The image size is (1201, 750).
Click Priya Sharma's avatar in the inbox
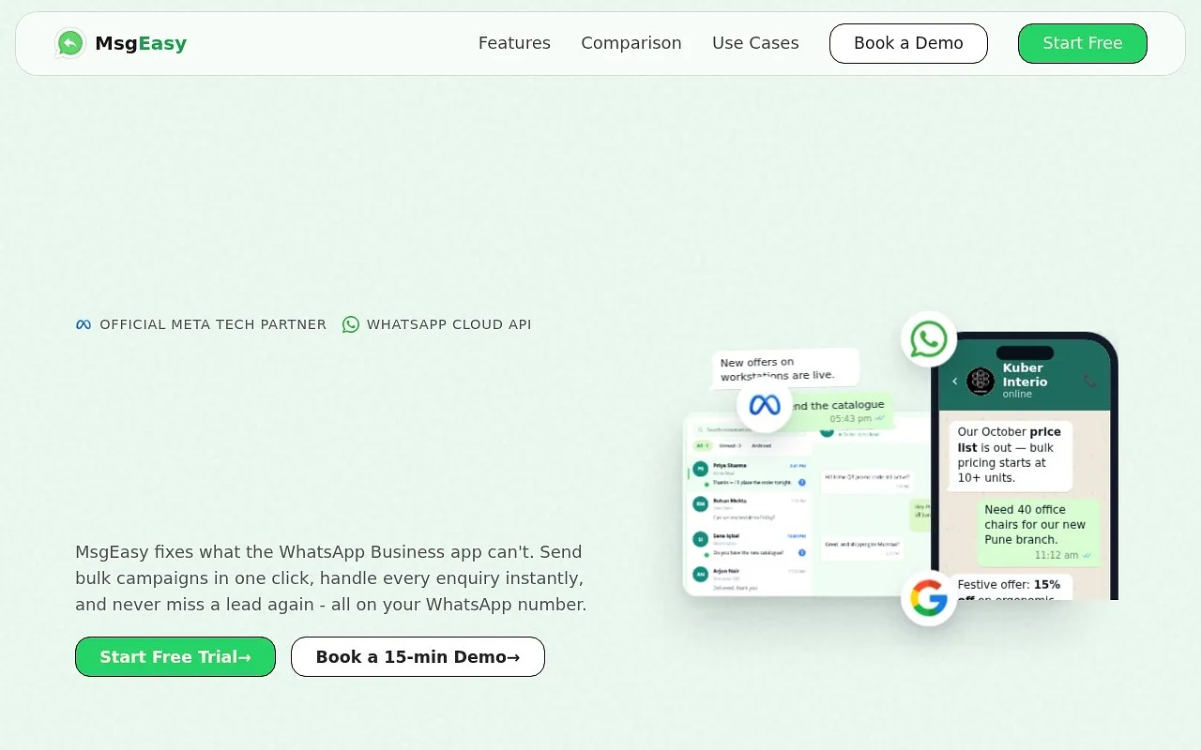click(x=700, y=469)
